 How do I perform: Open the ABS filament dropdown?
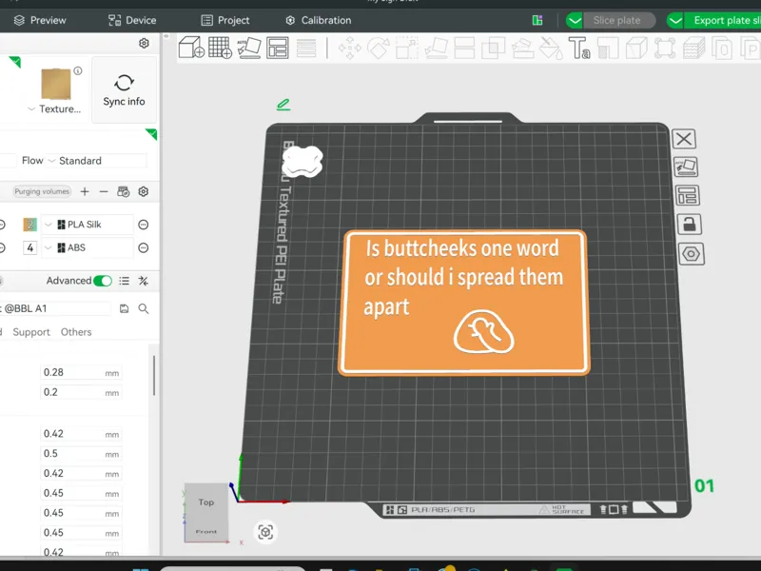click(x=49, y=247)
